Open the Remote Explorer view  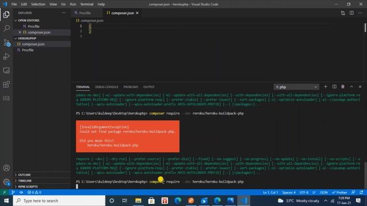coord(6,70)
